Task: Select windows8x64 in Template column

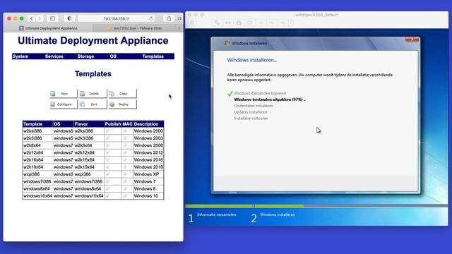Action: coord(37,188)
